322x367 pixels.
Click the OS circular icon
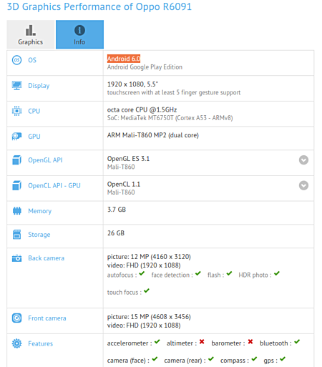point(16,60)
